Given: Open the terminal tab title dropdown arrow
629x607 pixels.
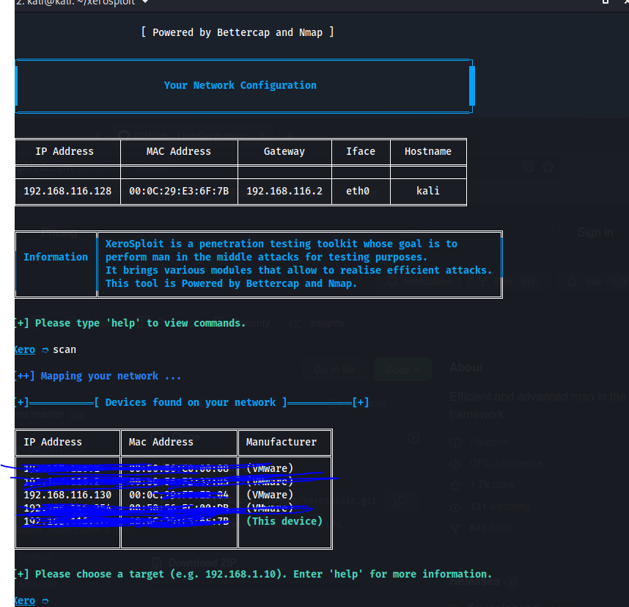Looking at the screenshot, I should [x=145, y=2].
